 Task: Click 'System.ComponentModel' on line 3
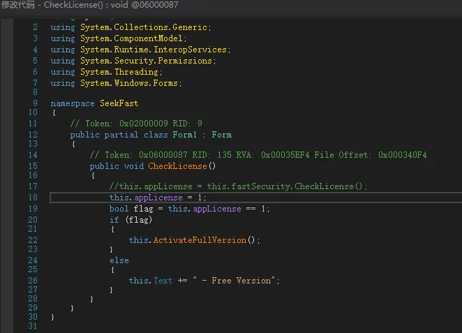pyautogui.click(x=131, y=38)
